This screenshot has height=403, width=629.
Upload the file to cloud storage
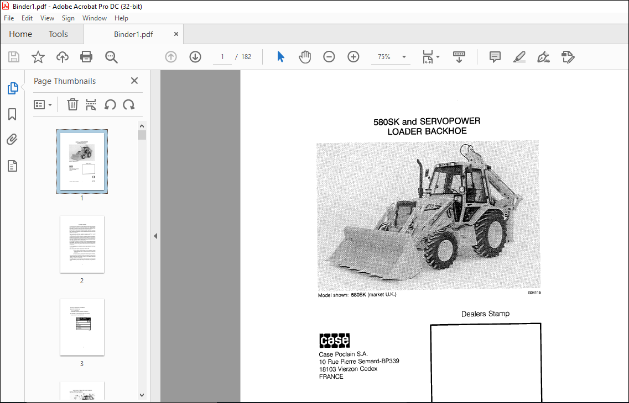(x=62, y=57)
